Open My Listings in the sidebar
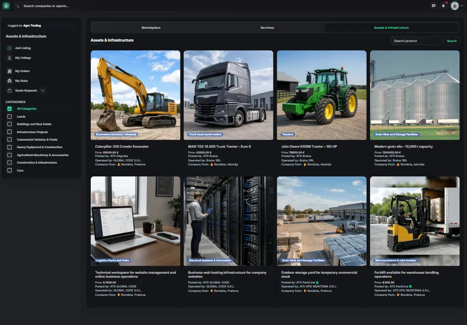Viewport: 467px width, 325px height. coord(23,58)
